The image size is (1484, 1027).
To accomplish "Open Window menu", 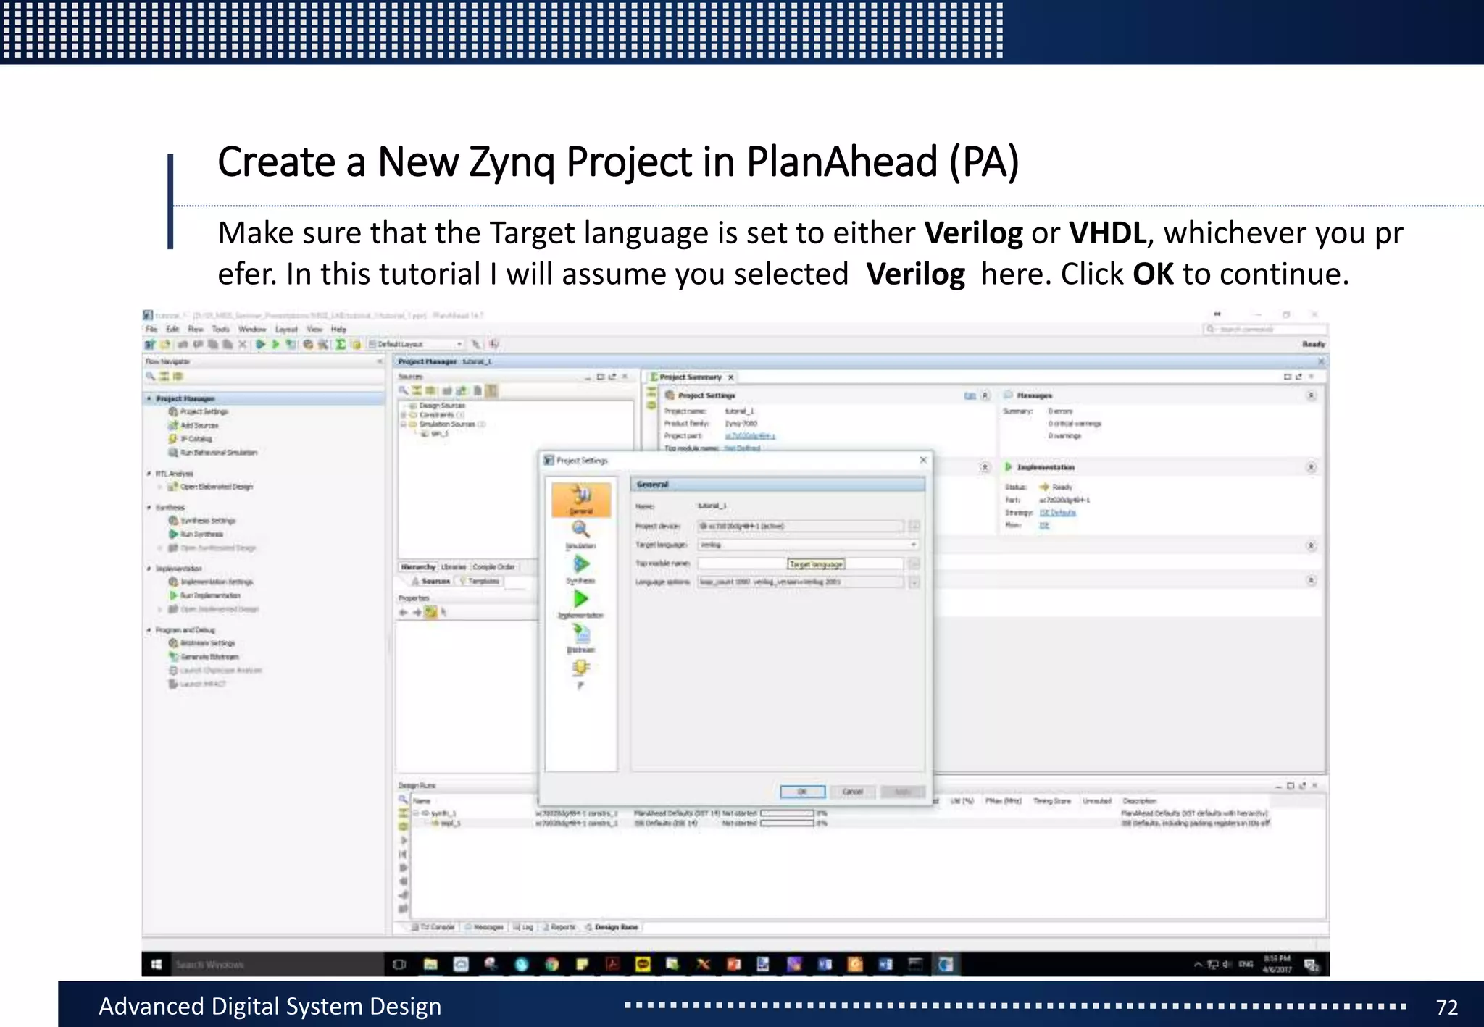I will point(252,330).
